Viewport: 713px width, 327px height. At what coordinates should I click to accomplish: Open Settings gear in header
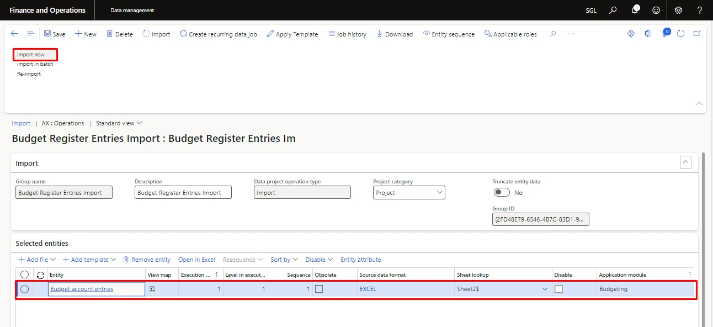[679, 10]
